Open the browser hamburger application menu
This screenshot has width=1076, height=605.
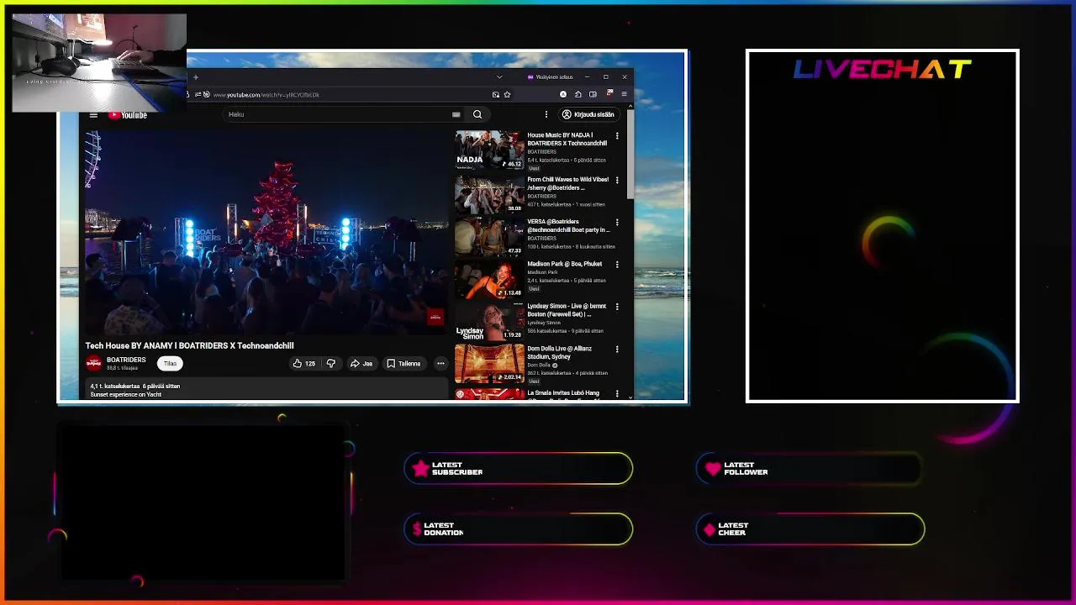coord(624,94)
